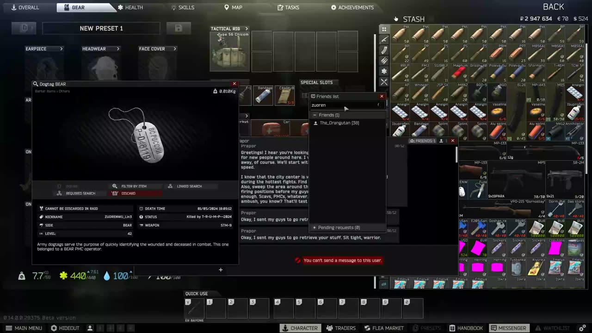Click quick use slot 5
This screenshot has width=592, height=333.
tap(305, 308)
